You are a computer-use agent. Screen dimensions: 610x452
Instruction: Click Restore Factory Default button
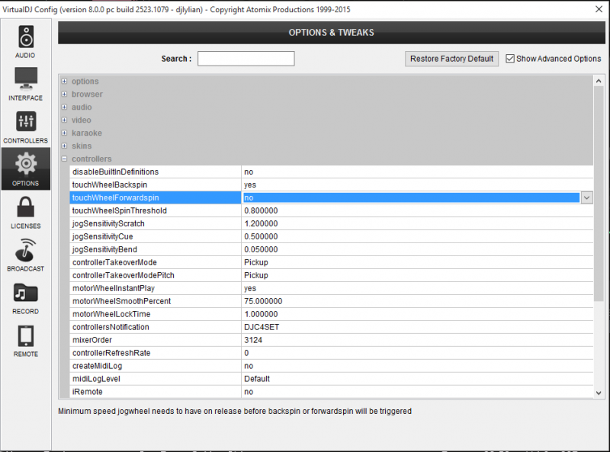point(451,59)
